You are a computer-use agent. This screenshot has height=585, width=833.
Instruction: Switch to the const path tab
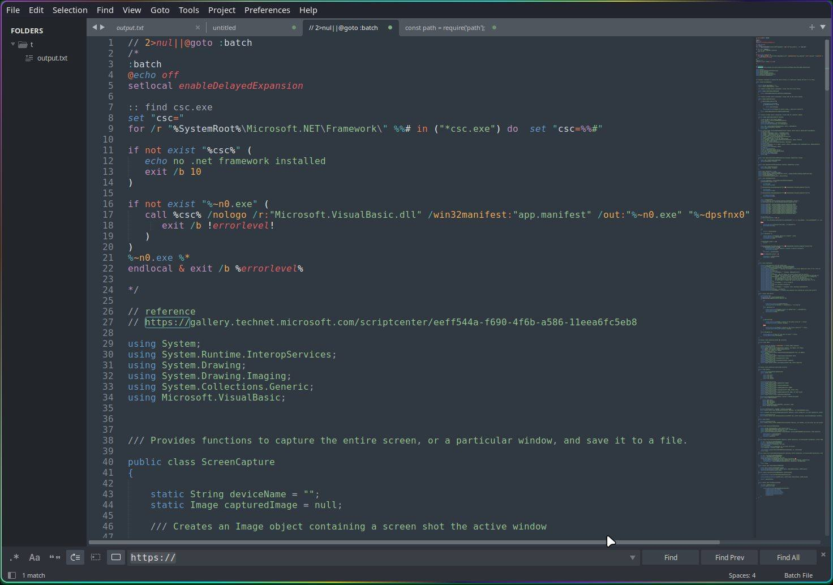coord(445,27)
